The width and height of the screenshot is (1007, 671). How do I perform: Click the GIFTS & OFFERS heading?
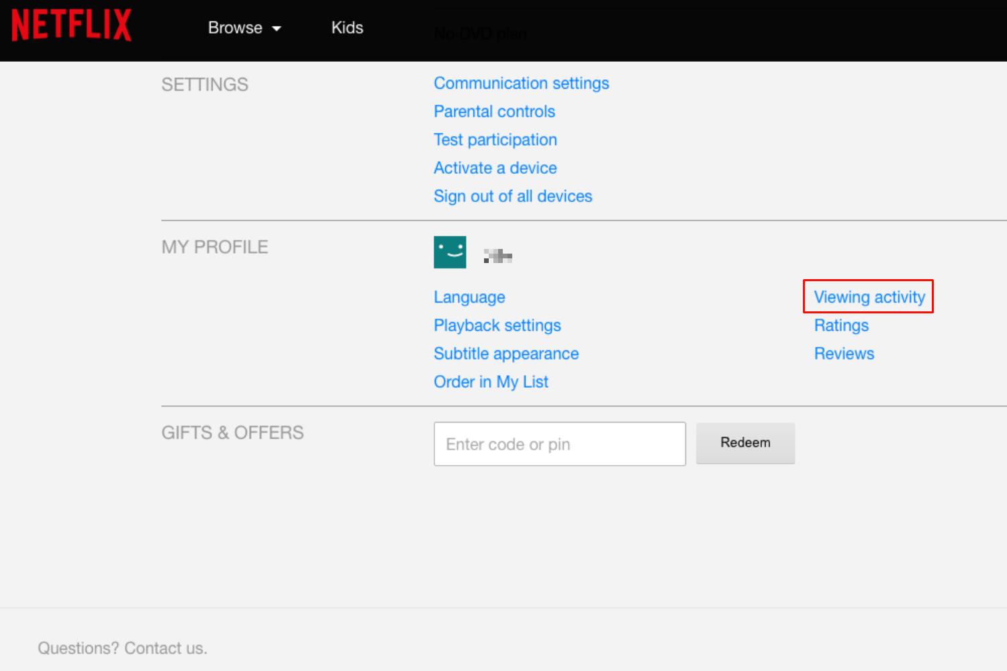(x=232, y=433)
